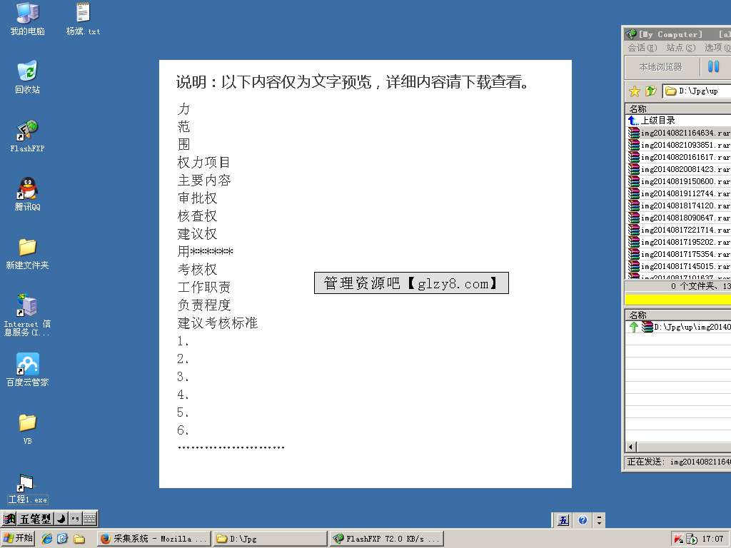The image size is (731, 548).
Task: Launch the 工程1.exe shortcut
Action: tap(27, 489)
